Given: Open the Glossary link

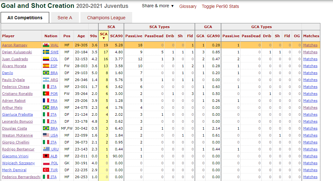Looking at the screenshot, I should tap(188, 6).
